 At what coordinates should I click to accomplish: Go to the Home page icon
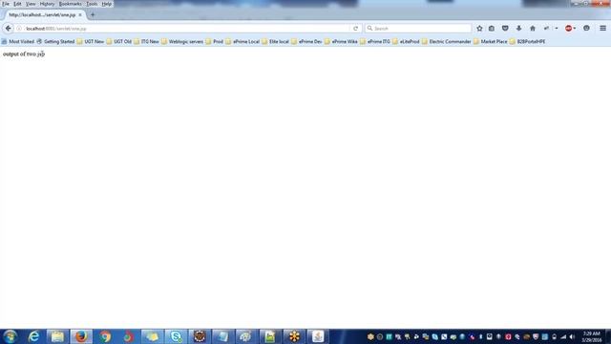click(x=533, y=29)
